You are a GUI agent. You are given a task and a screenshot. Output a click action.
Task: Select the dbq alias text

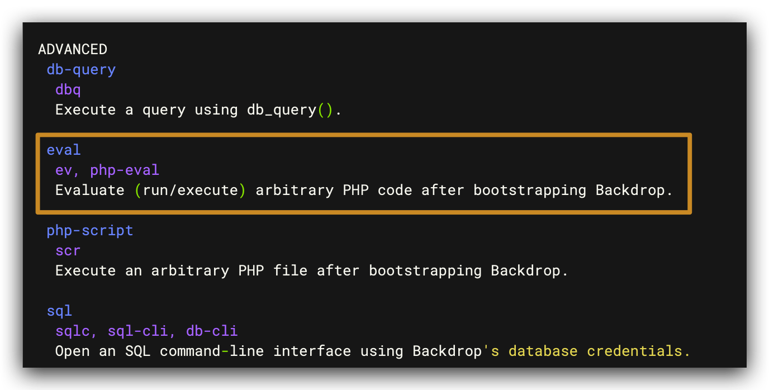click(68, 90)
